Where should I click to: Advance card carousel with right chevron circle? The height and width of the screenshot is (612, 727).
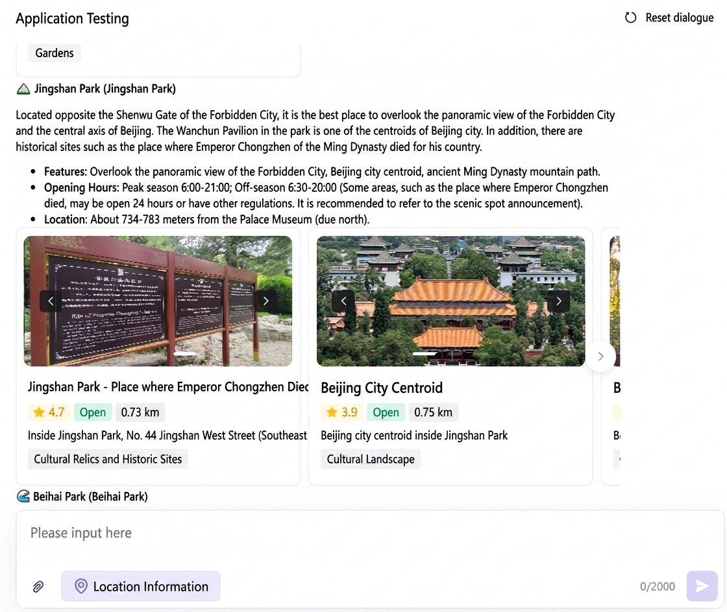[601, 356]
